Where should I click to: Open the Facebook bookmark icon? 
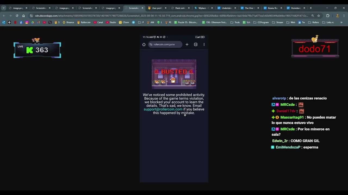pyautogui.click(x=21, y=22)
